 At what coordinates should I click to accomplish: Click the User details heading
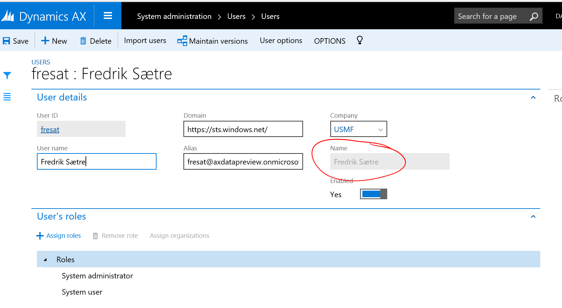tap(62, 97)
